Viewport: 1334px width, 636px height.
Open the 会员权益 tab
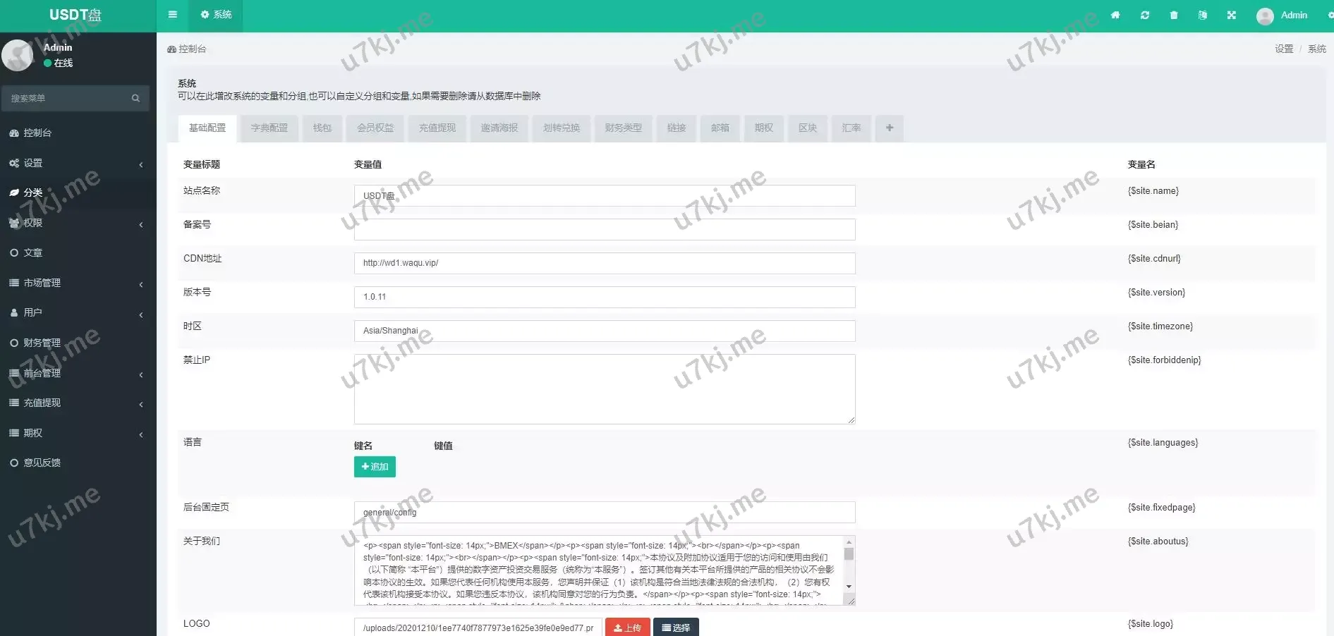click(x=375, y=128)
